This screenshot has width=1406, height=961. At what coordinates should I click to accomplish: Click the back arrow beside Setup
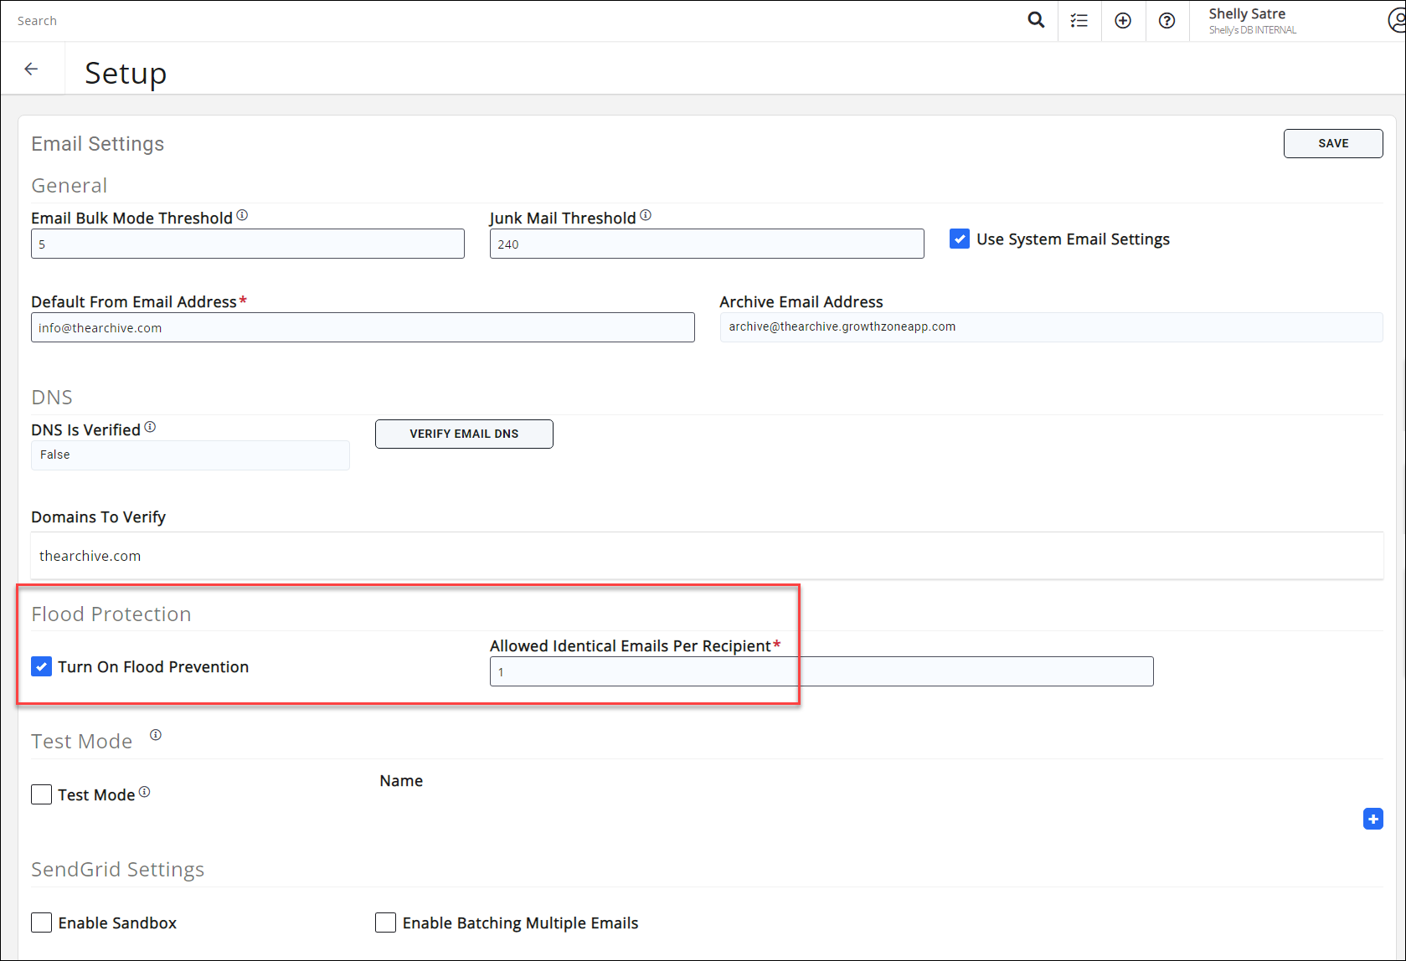point(32,69)
